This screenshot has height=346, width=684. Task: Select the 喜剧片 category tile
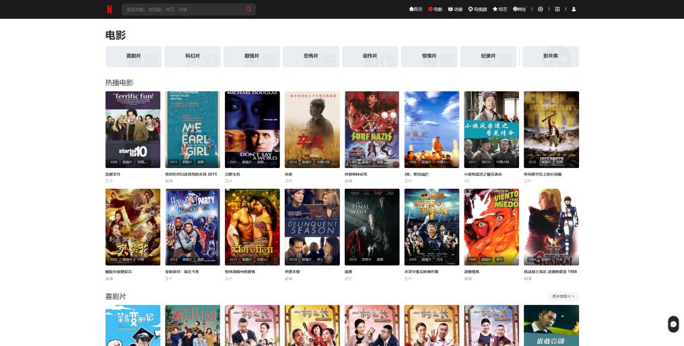(x=133, y=56)
